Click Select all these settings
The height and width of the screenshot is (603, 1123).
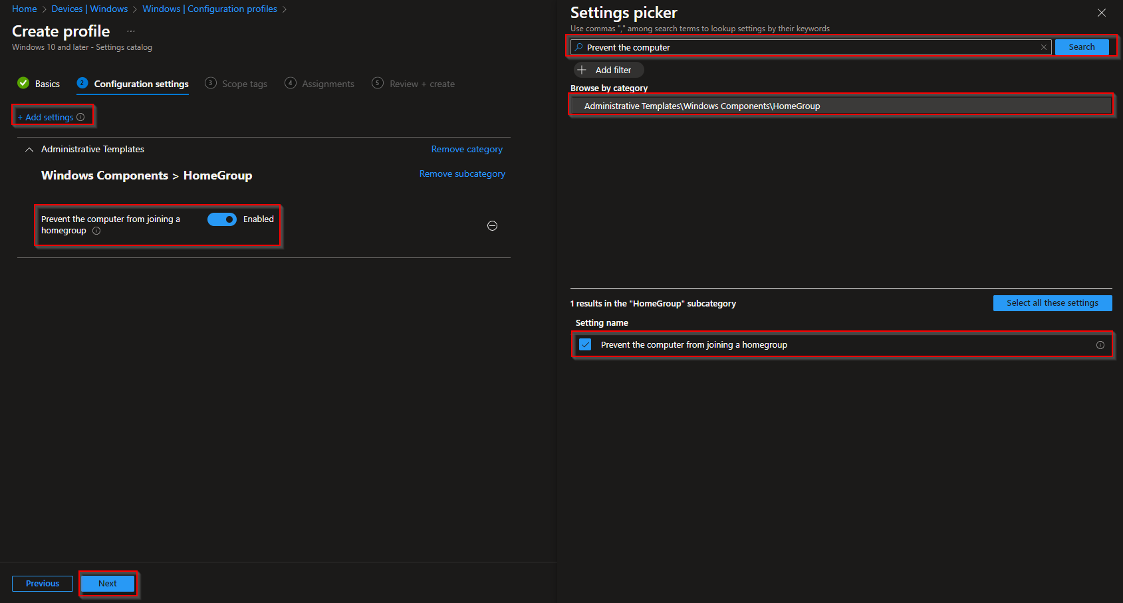point(1052,303)
